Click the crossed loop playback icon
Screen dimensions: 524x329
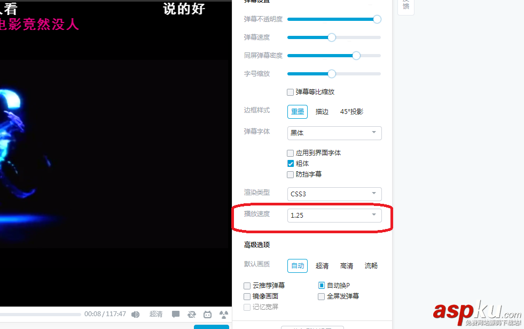tap(192, 315)
